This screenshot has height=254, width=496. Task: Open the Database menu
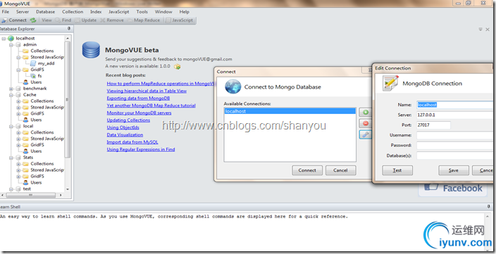point(45,12)
